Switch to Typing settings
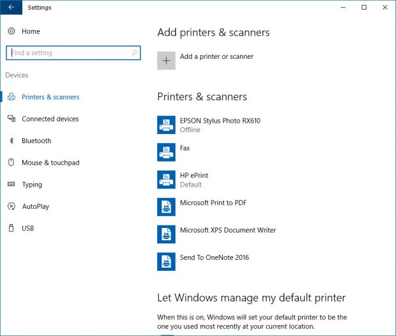396x336 pixels. click(32, 185)
